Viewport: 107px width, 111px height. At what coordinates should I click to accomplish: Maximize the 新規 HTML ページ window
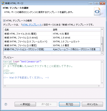pos(97,3)
